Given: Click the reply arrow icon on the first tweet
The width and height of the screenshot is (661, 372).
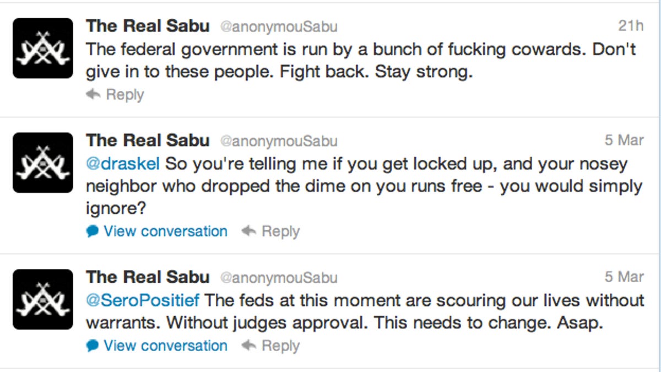Looking at the screenshot, I should coord(93,94).
